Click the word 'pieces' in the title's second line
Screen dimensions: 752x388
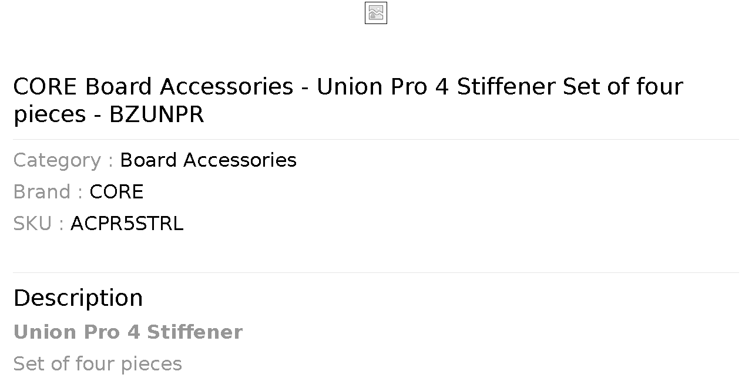[50, 115]
